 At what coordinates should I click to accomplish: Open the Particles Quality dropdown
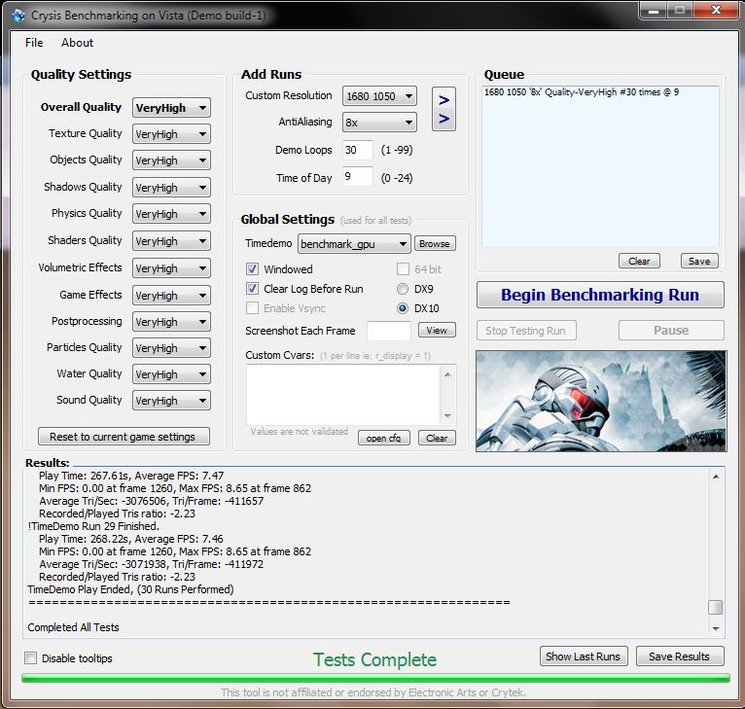[171, 348]
